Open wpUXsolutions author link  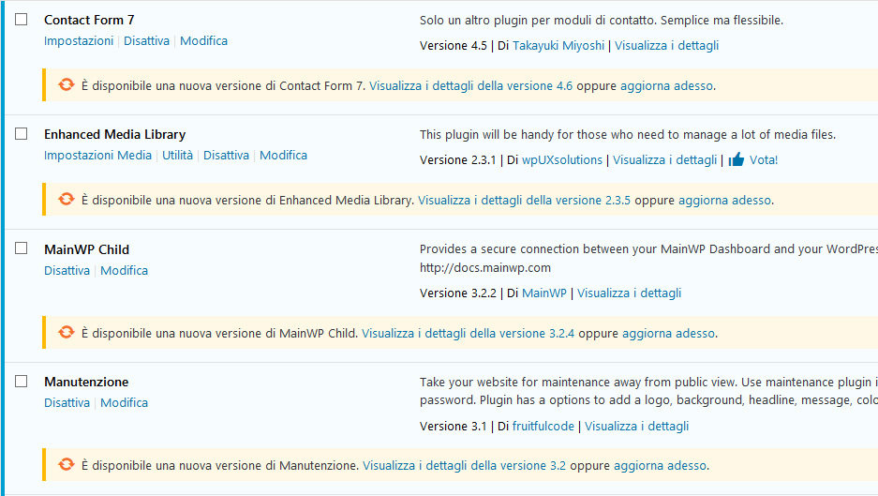point(562,159)
